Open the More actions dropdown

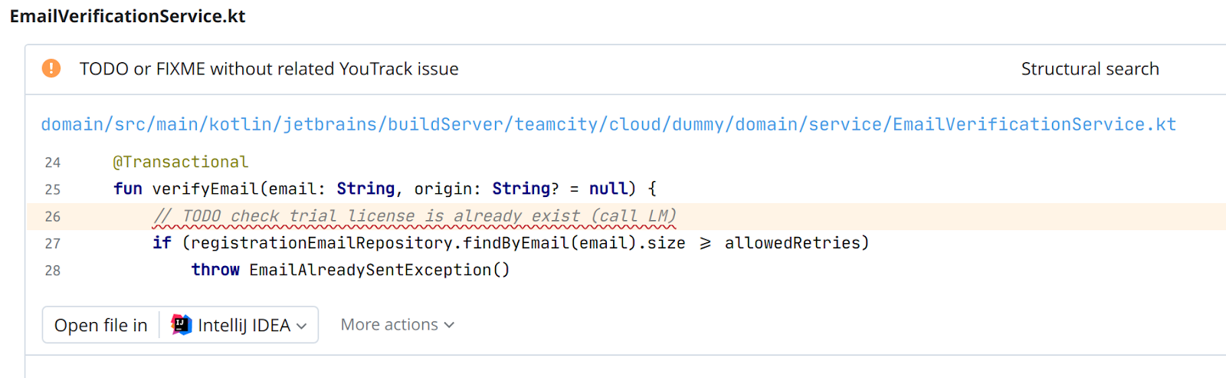397,325
